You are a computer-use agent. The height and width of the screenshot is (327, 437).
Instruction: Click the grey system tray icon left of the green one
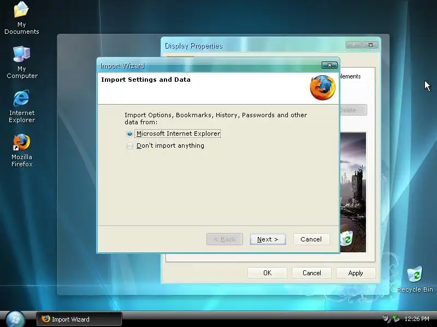tap(387, 319)
